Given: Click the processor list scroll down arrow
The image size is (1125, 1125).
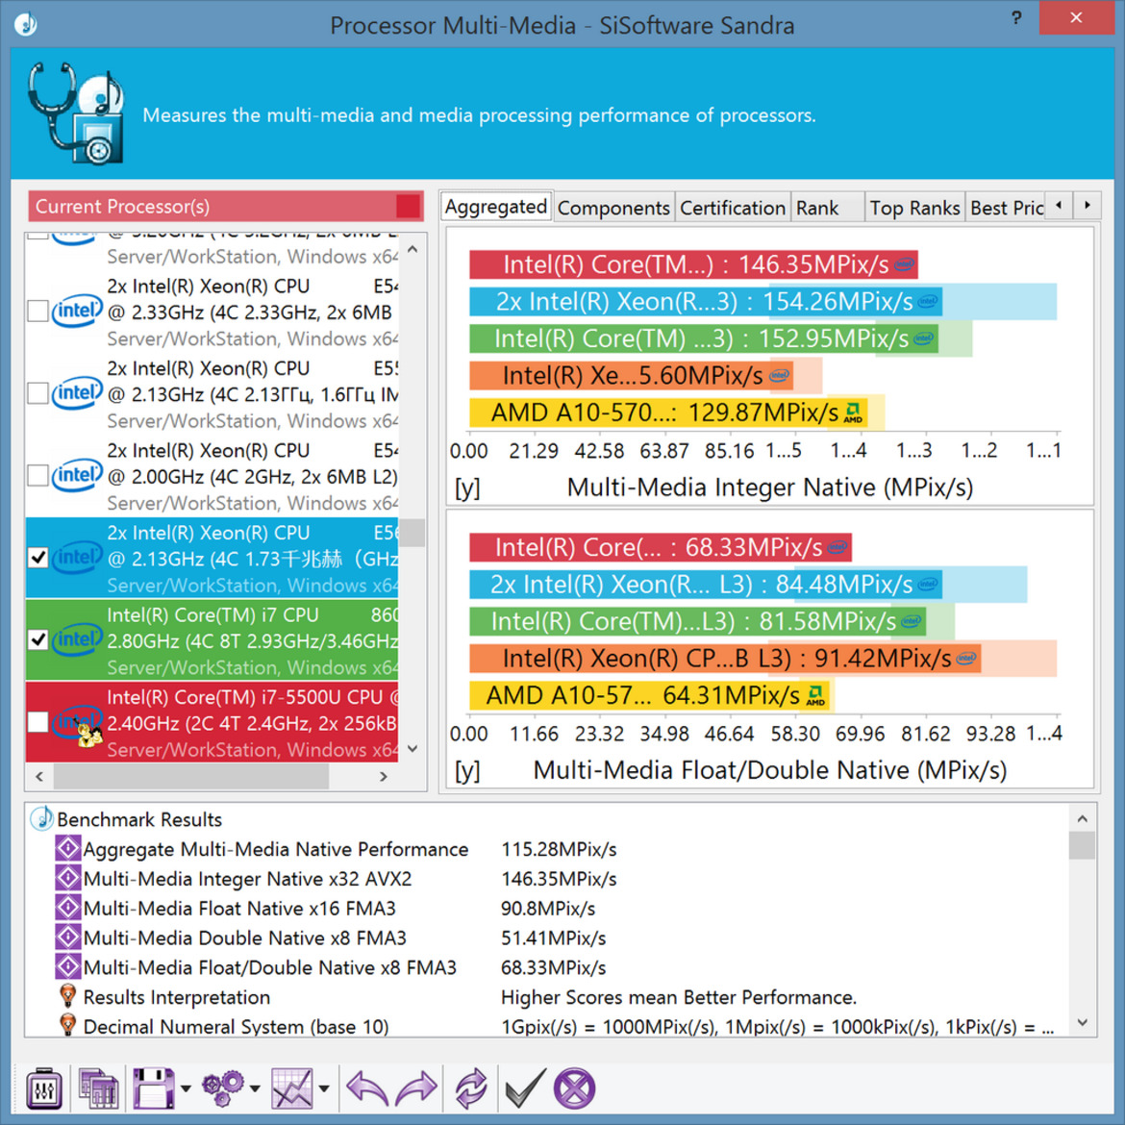Looking at the screenshot, I should click(412, 748).
